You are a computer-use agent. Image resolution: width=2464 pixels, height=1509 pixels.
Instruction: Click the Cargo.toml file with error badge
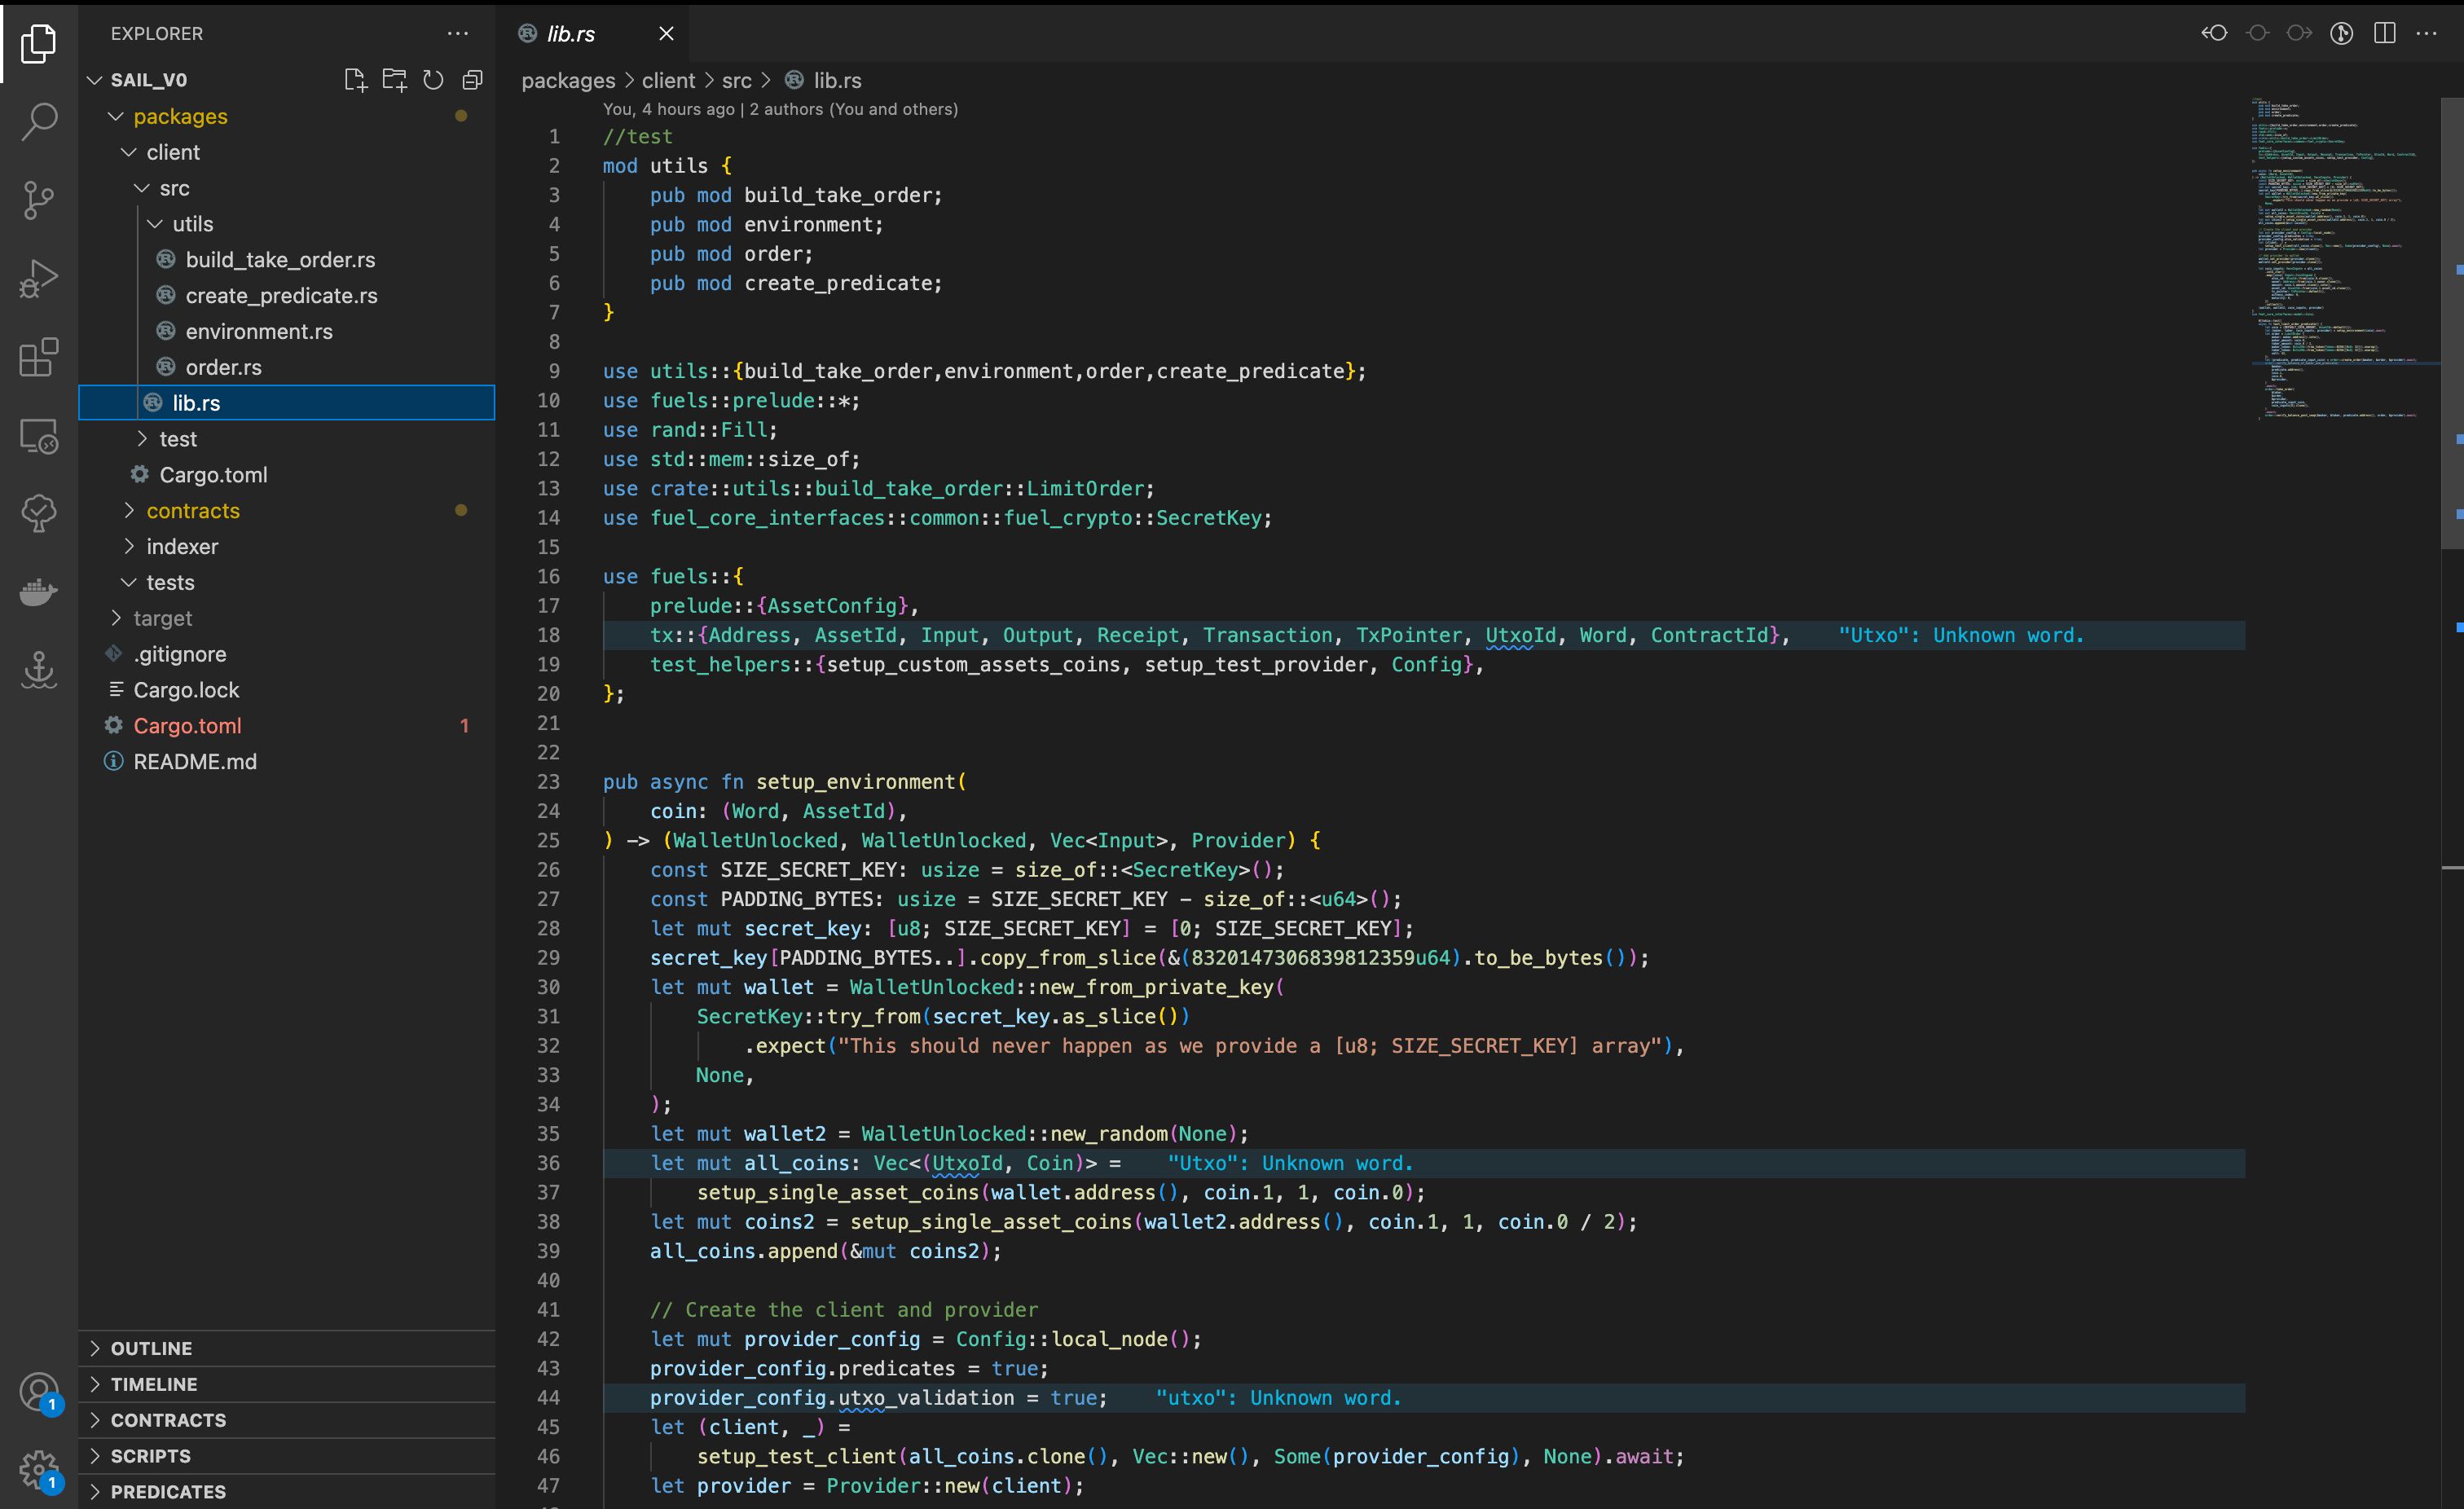click(x=190, y=725)
